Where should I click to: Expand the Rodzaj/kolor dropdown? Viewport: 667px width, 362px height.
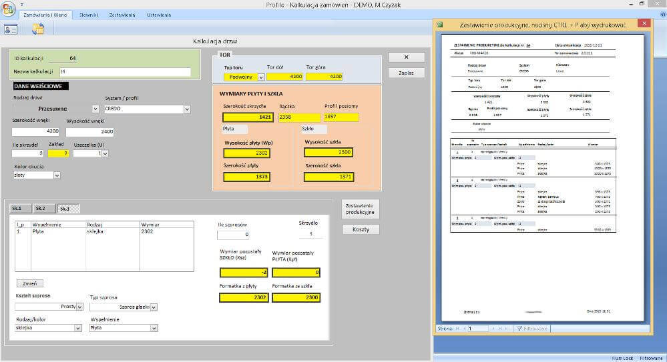tap(78, 328)
